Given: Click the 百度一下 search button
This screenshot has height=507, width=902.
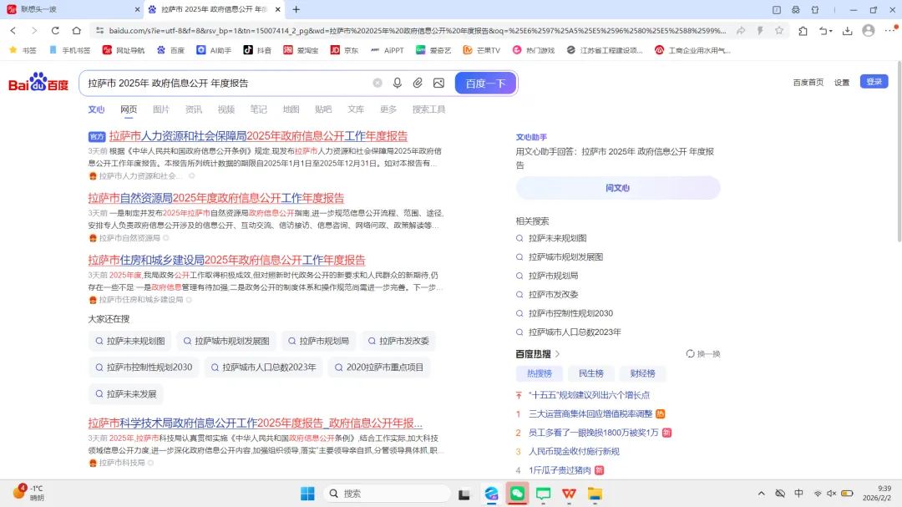Looking at the screenshot, I should click(x=485, y=83).
